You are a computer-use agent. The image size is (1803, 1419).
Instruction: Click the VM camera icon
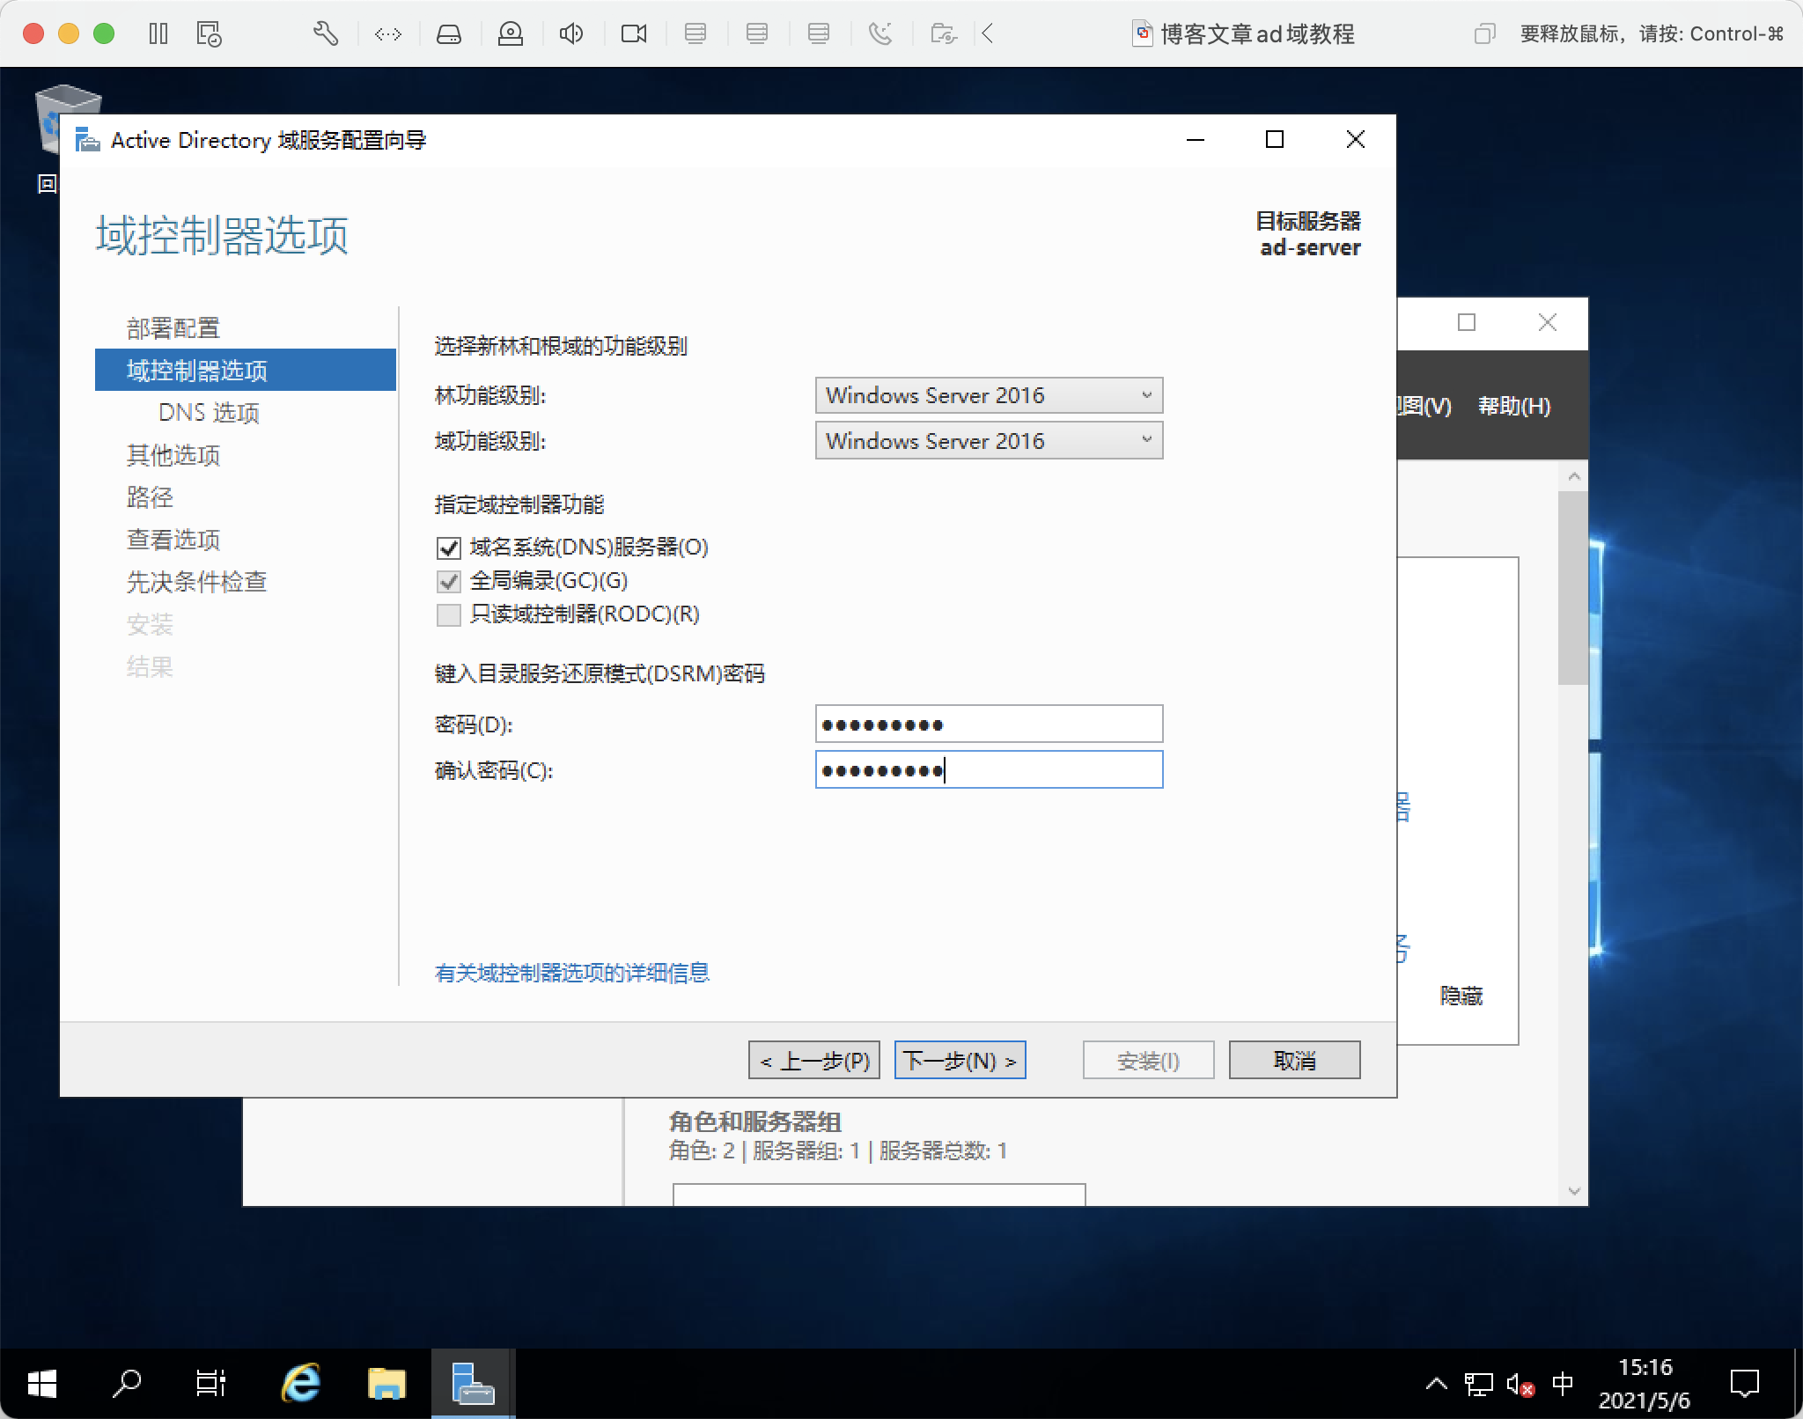(633, 34)
